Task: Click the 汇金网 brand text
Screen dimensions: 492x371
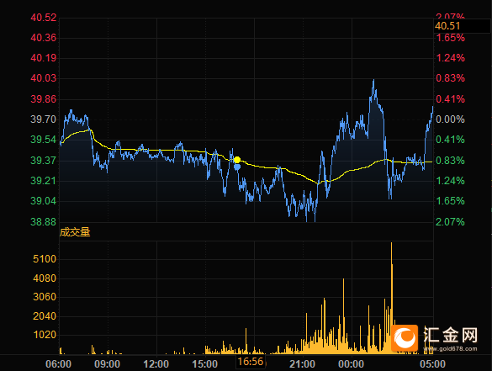Action: pos(451,335)
